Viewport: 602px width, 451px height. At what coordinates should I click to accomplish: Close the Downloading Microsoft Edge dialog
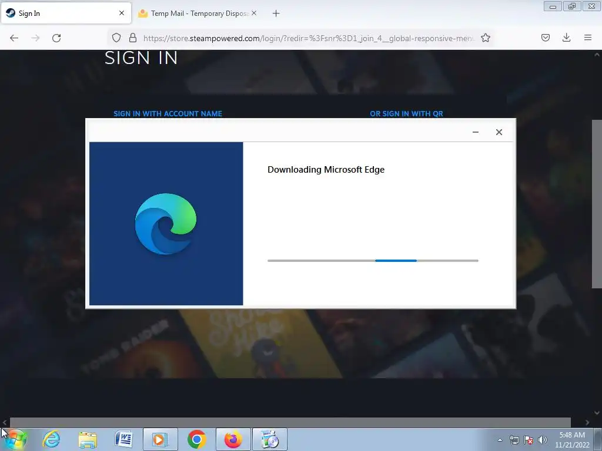pyautogui.click(x=499, y=132)
